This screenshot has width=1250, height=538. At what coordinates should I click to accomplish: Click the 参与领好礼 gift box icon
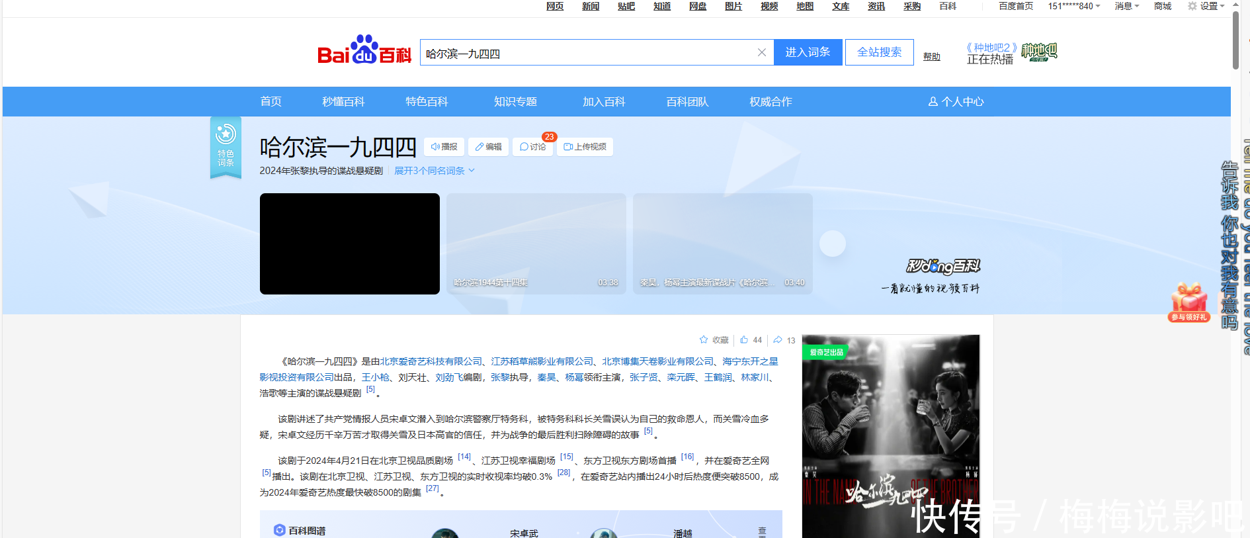click(1189, 302)
